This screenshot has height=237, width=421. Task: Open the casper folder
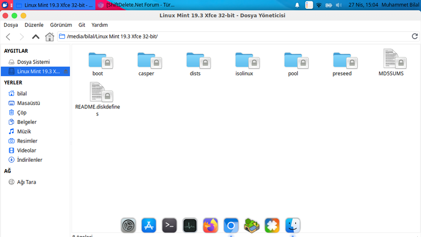tap(146, 64)
